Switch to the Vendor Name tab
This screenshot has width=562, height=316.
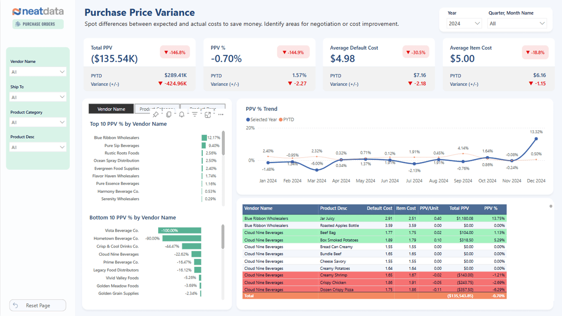coord(111,109)
